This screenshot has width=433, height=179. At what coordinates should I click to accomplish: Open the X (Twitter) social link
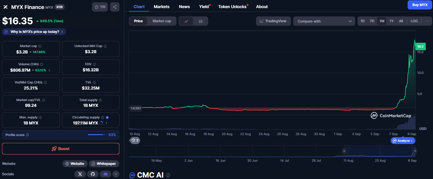tap(80, 174)
